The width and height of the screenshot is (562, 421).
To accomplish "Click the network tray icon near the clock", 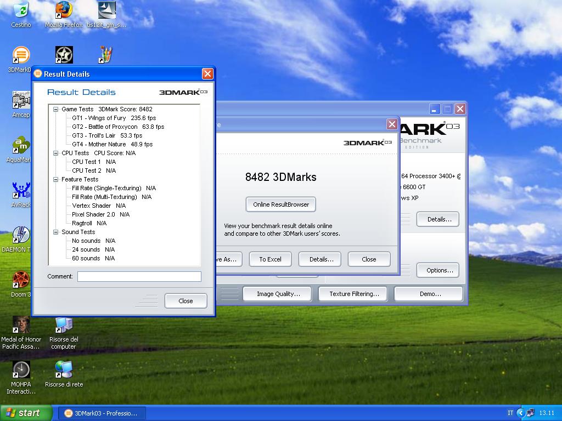I will (531, 413).
